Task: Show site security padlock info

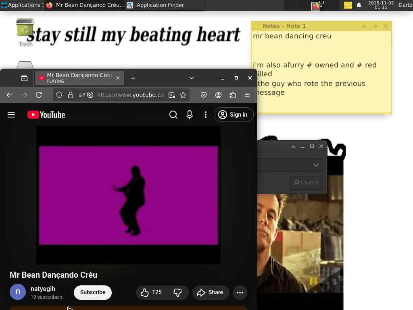Action: point(71,95)
